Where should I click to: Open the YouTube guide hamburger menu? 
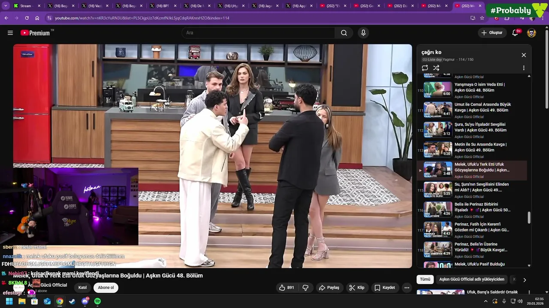(x=10, y=33)
